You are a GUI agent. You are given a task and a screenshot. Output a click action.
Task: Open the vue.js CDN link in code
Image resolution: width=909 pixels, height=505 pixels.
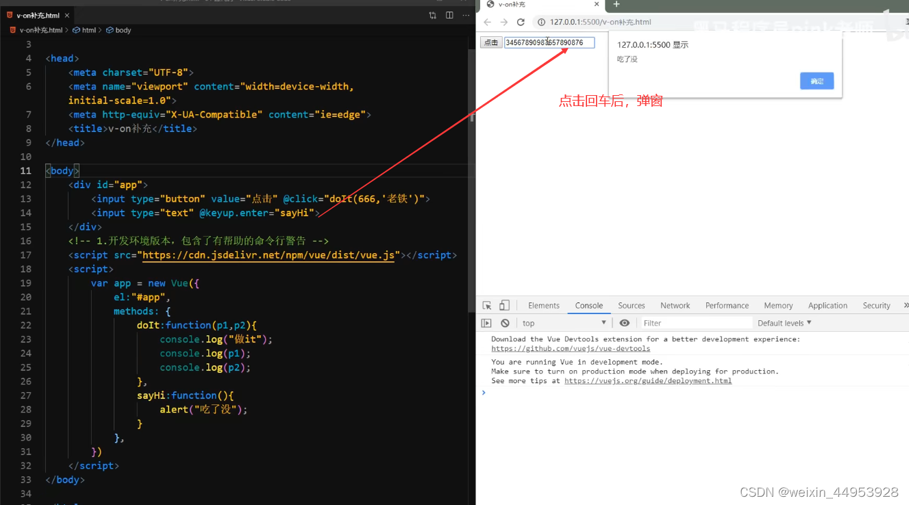coord(269,255)
